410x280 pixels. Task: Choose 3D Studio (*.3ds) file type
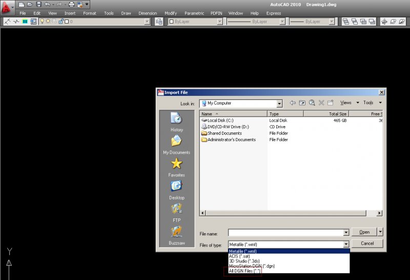(x=289, y=261)
